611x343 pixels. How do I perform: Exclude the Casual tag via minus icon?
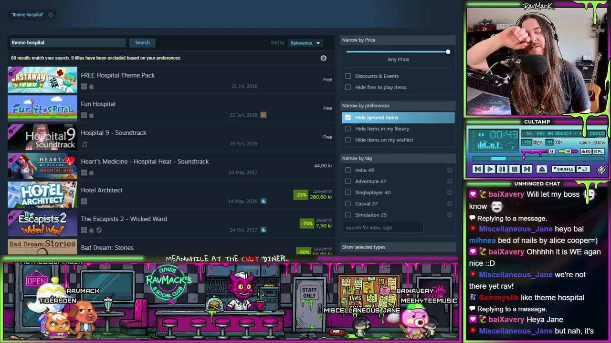[449, 204]
